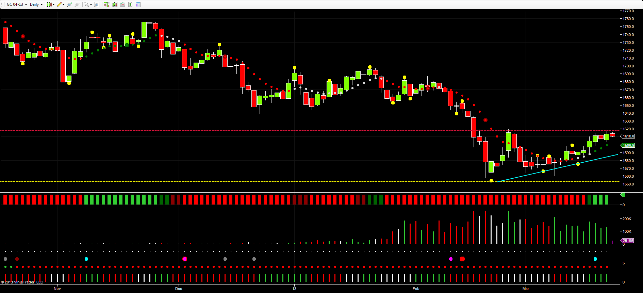Click the zoom in magnifier icon
The width and height of the screenshot is (643, 293).
pos(69,4)
